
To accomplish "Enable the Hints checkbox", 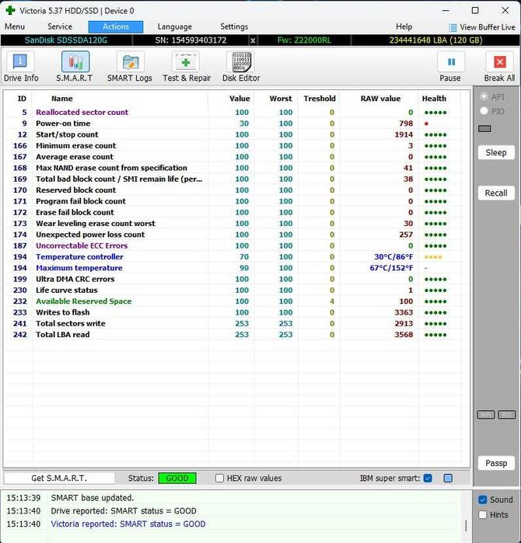I will [x=483, y=514].
